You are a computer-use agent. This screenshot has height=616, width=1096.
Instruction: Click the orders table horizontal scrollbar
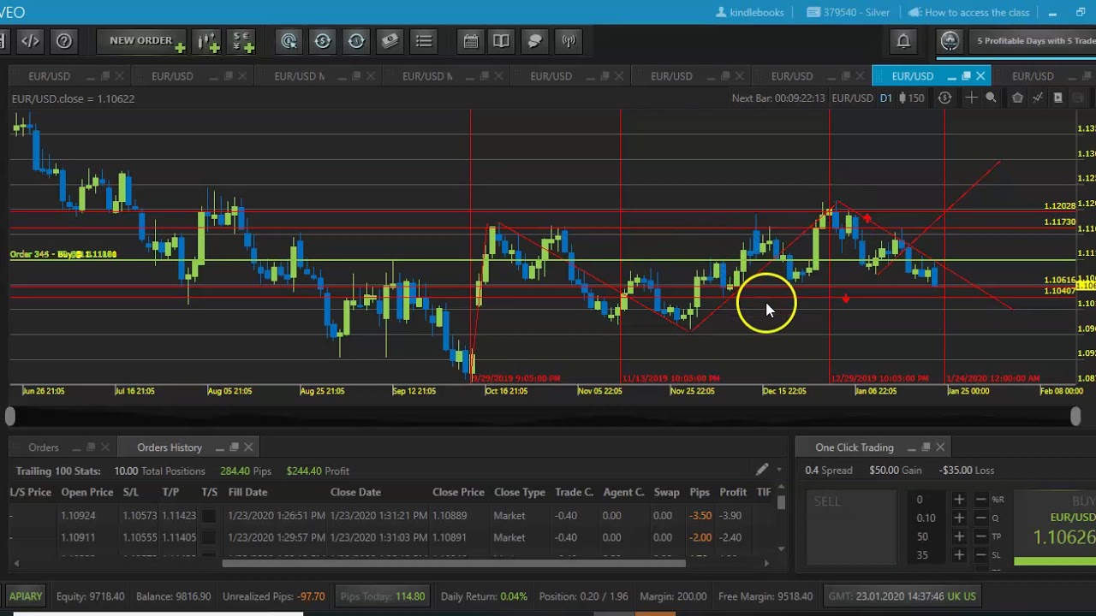[454, 563]
